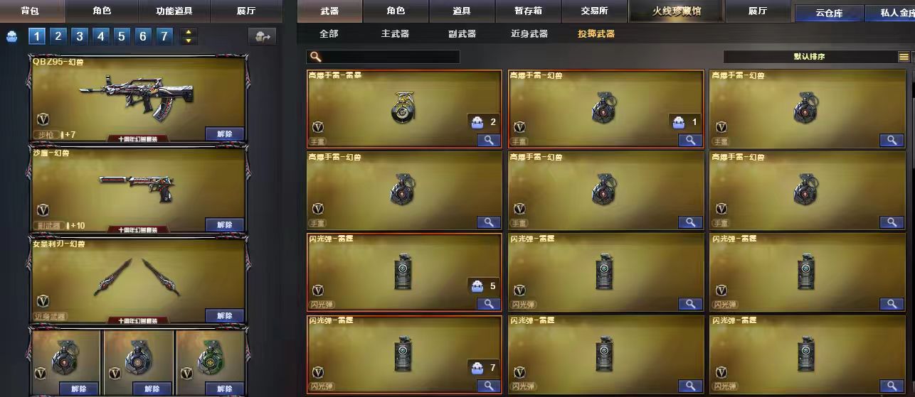915x397 pixels.
Task: Open the 云仓库 tab
Action: 829,13
